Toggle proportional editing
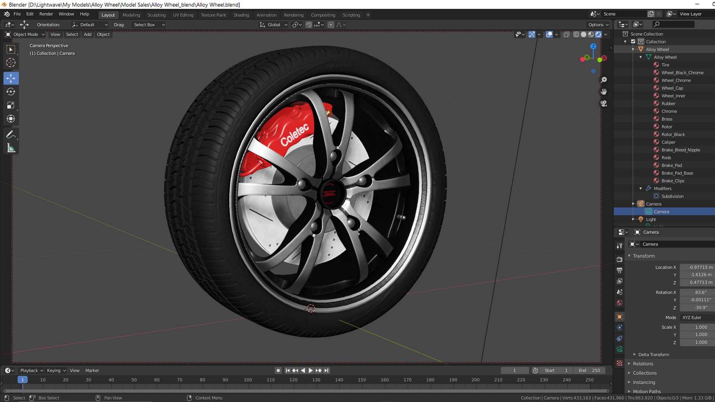Viewport: 715px width, 402px height. (x=331, y=25)
